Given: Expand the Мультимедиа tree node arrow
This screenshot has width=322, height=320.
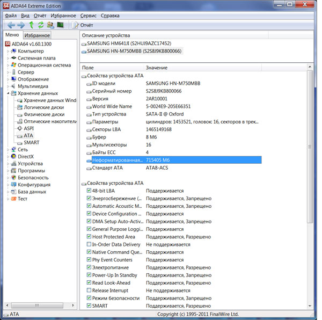Looking at the screenshot, I should (x=8, y=86).
